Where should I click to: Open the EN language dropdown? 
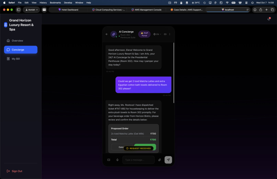[x=157, y=34]
